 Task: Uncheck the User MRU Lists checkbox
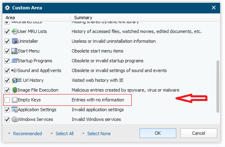click(x=7, y=31)
